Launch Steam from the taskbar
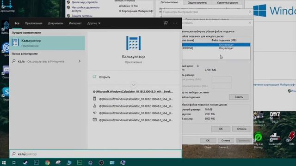Image resolution: width=296 pixels, height=166 pixels. (25, 163)
